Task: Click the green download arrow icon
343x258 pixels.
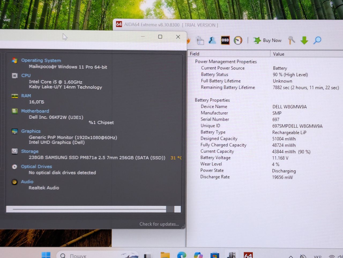Action: click(304, 40)
